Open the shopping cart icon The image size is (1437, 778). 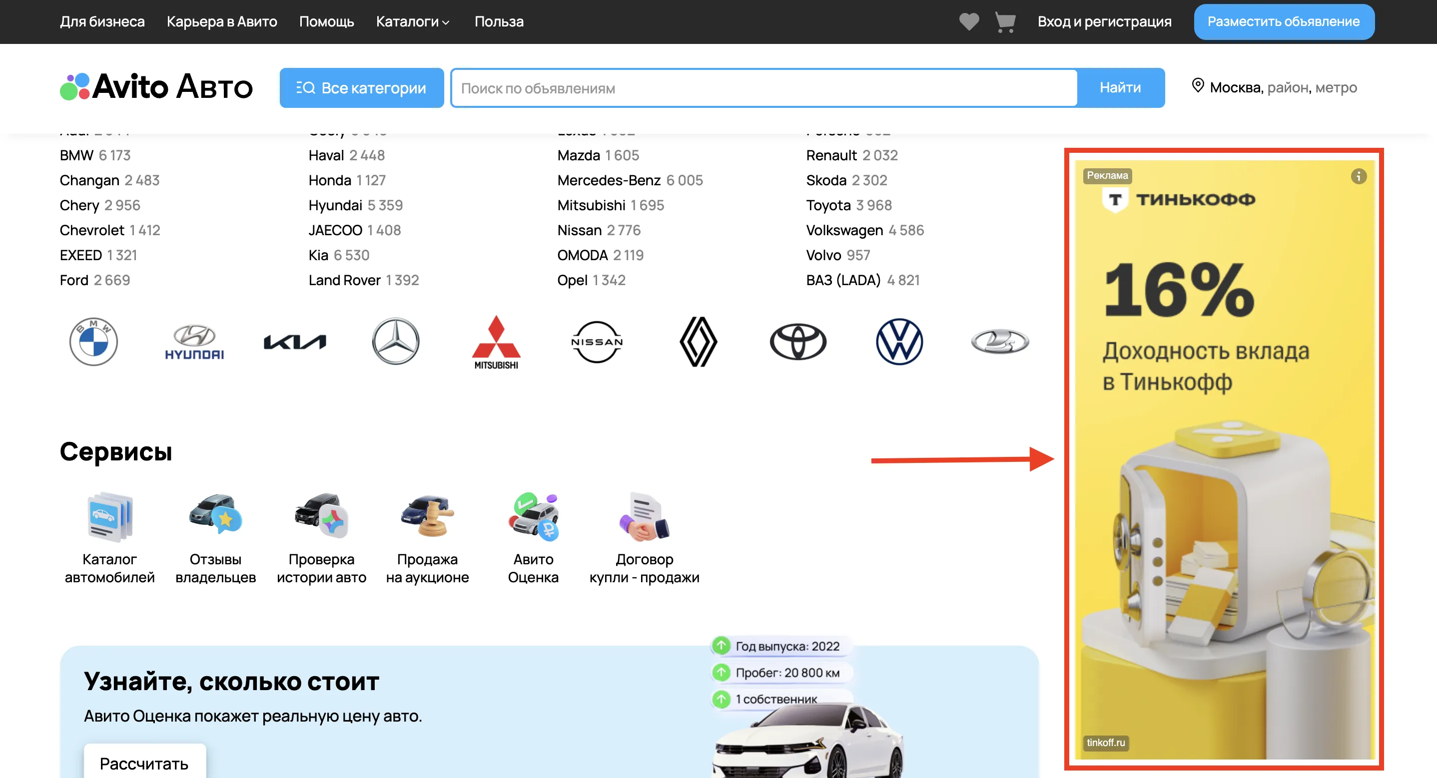(x=1005, y=22)
